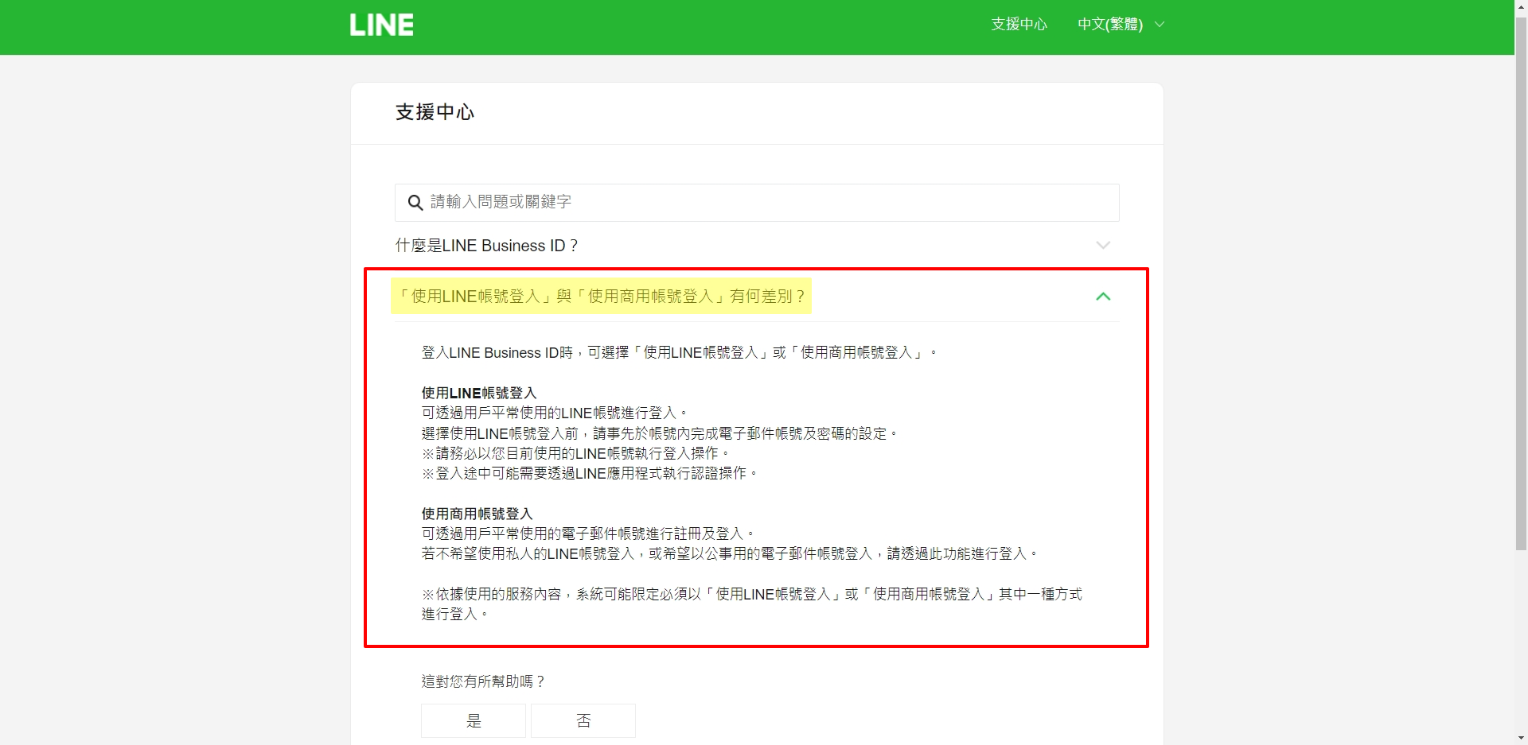Click the magnifying glass search icon
This screenshot has width=1528, height=745.
coord(415,203)
